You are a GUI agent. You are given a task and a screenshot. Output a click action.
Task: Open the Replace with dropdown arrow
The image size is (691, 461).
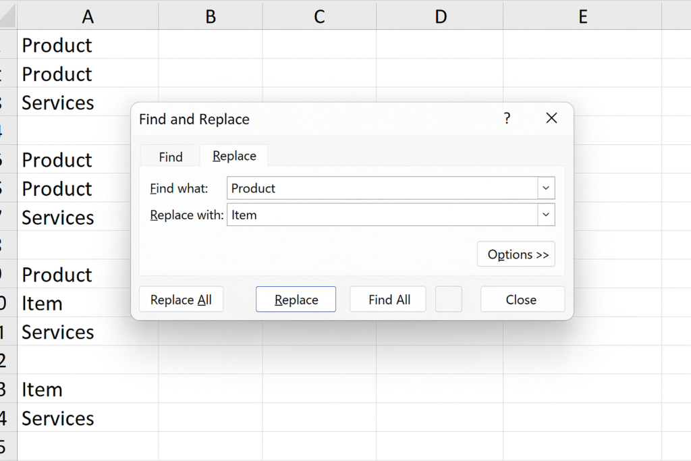point(546,215)
